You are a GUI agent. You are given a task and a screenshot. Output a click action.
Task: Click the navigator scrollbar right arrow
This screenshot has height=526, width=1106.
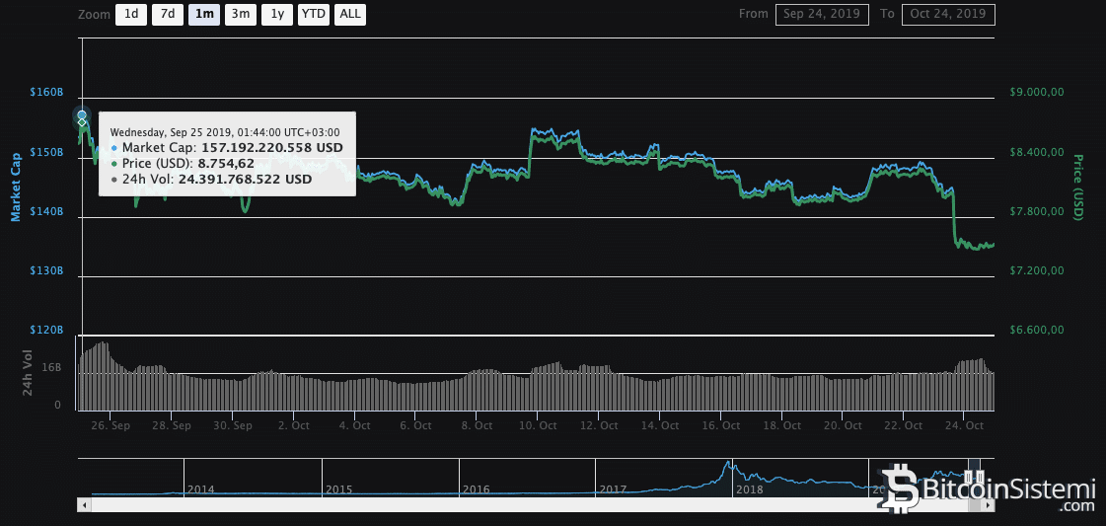tap(989, 504)
